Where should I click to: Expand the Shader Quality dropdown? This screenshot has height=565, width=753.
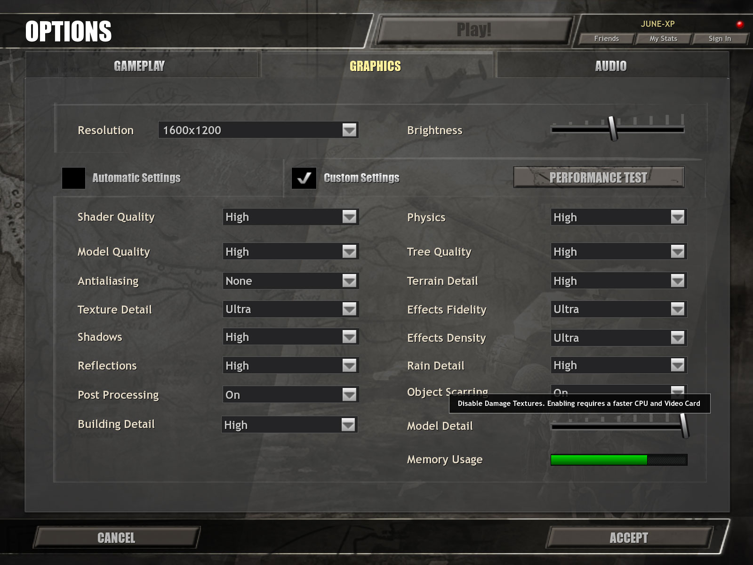tap(349, 217)
